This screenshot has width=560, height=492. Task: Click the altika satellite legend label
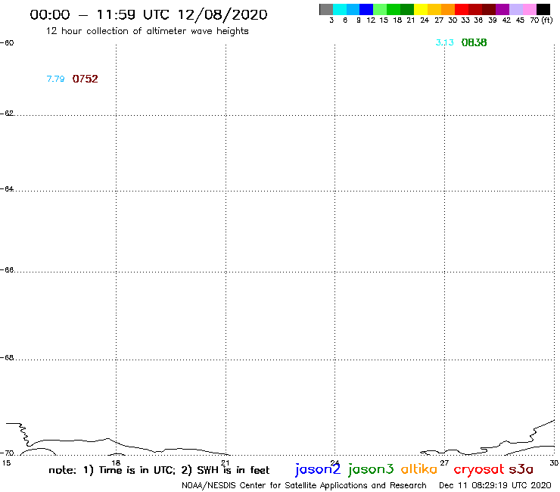[419, 469]
